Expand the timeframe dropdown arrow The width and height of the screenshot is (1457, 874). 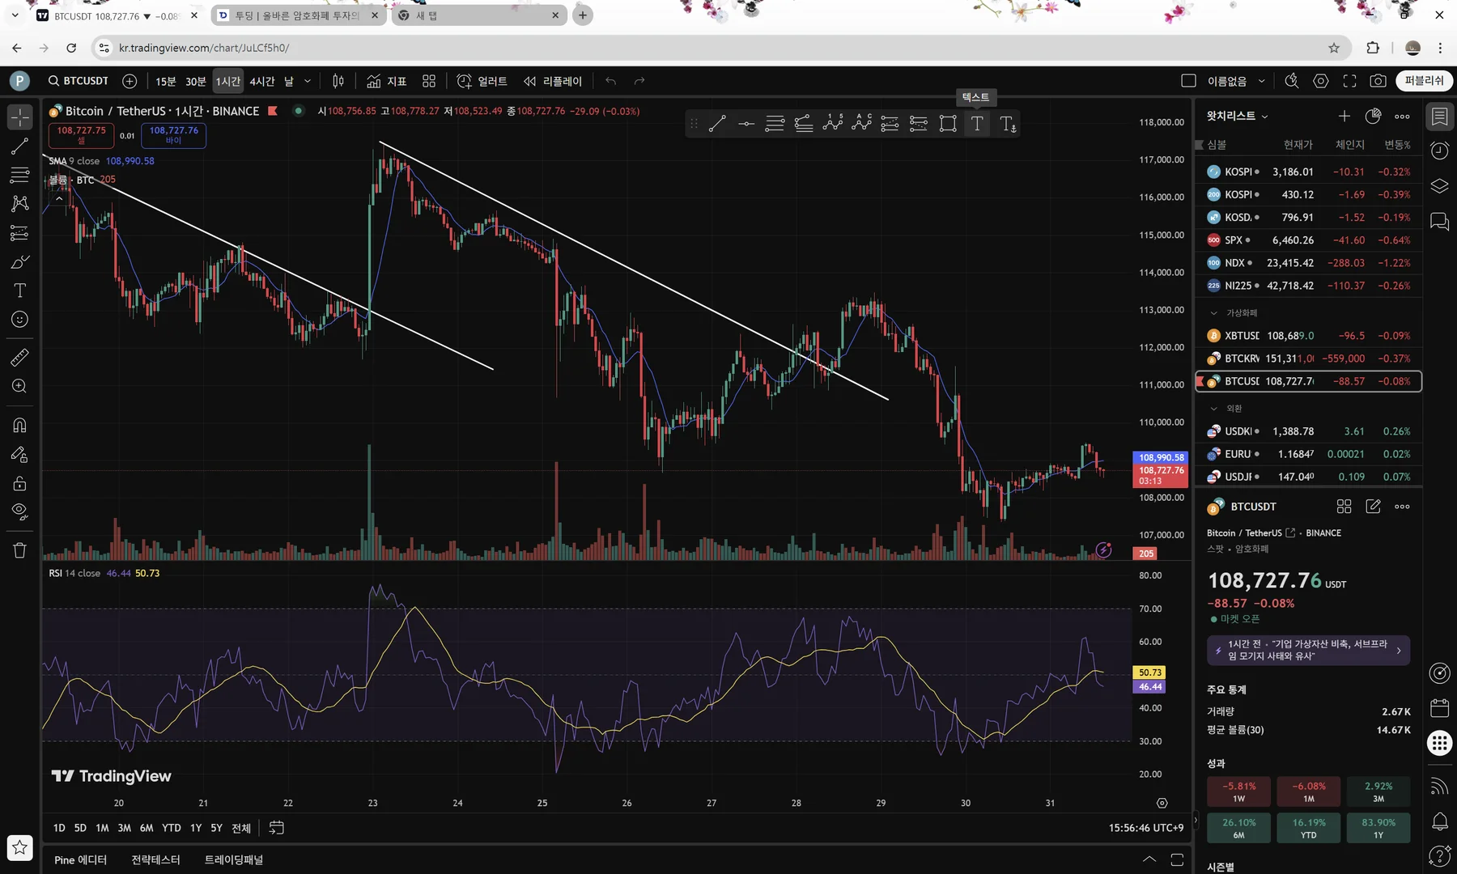click(x=308, y=81)
